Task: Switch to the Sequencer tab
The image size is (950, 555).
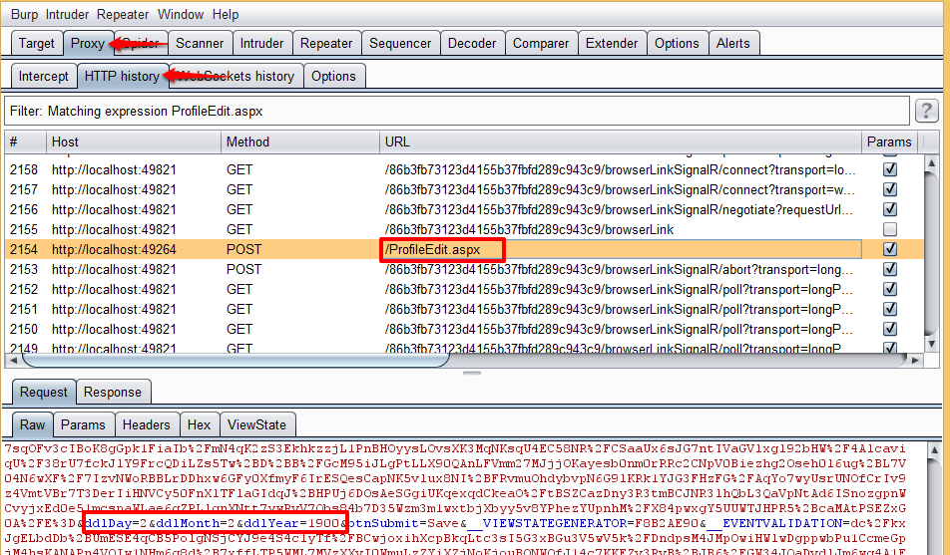Action: pos(400,44)
